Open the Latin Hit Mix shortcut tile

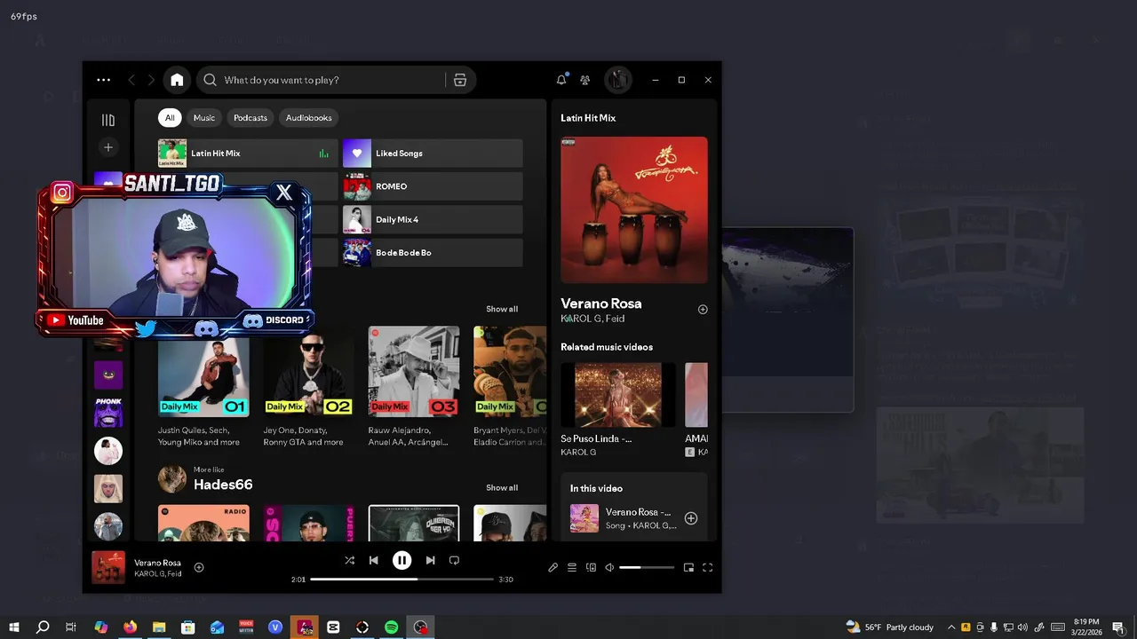248,154
